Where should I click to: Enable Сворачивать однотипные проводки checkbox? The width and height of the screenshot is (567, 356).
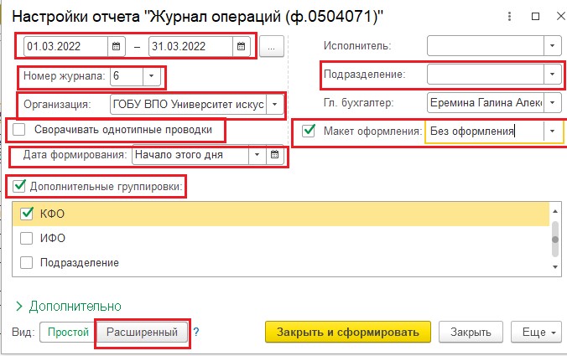18,129
